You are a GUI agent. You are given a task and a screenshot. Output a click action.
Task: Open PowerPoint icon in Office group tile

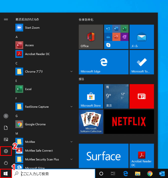point(116,37)
